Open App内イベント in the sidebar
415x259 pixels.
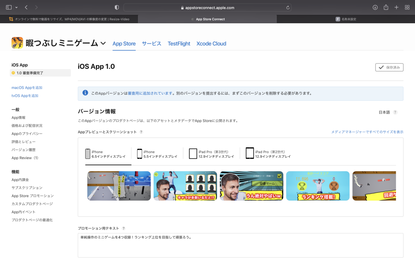pyautogui.click(x=24, y=212)
